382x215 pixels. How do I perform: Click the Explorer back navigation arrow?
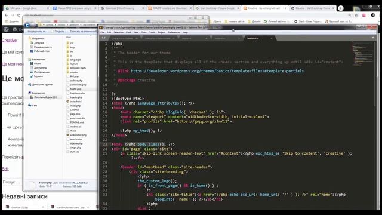click(27, 25)
